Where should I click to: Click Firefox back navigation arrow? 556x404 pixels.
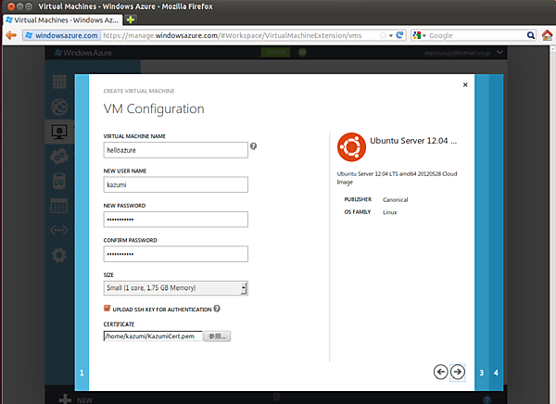pos(11,35)
